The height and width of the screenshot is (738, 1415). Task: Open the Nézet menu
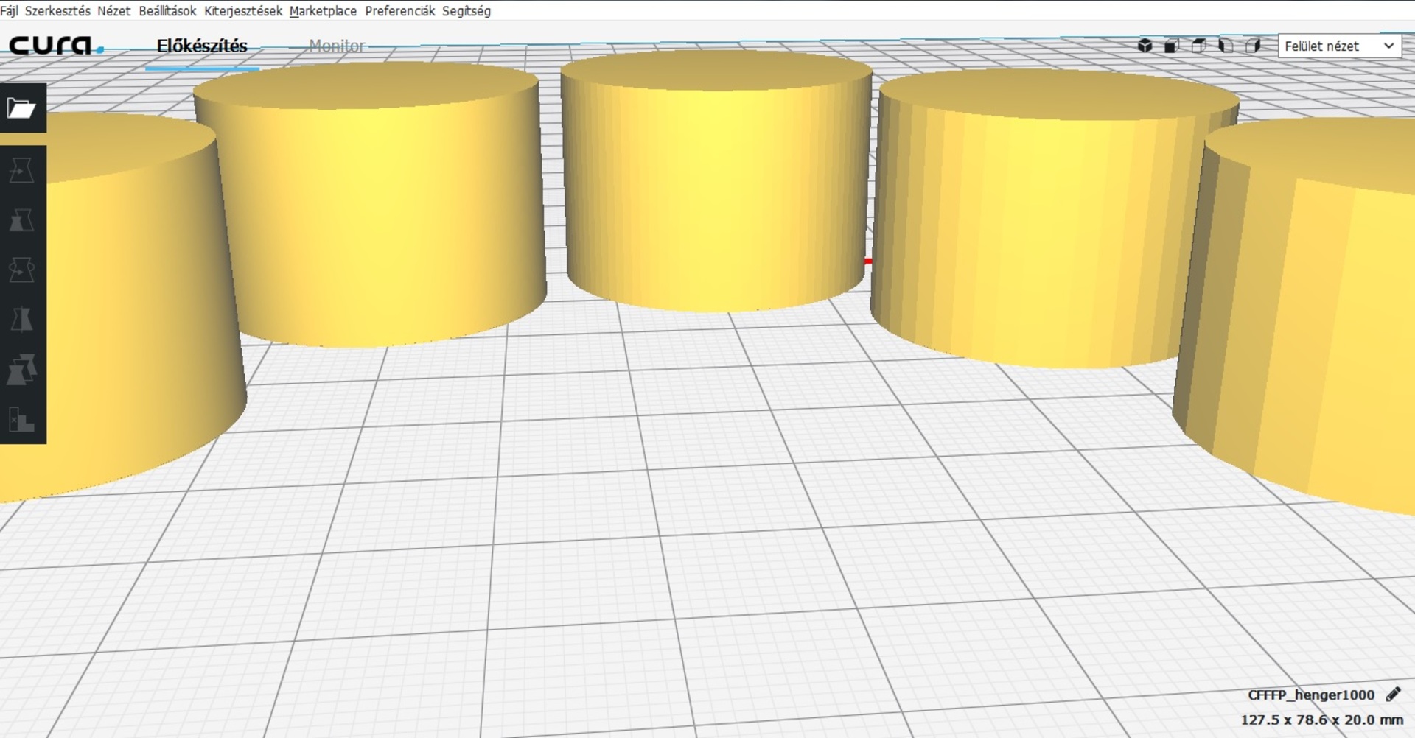click(x=113, y=11)
